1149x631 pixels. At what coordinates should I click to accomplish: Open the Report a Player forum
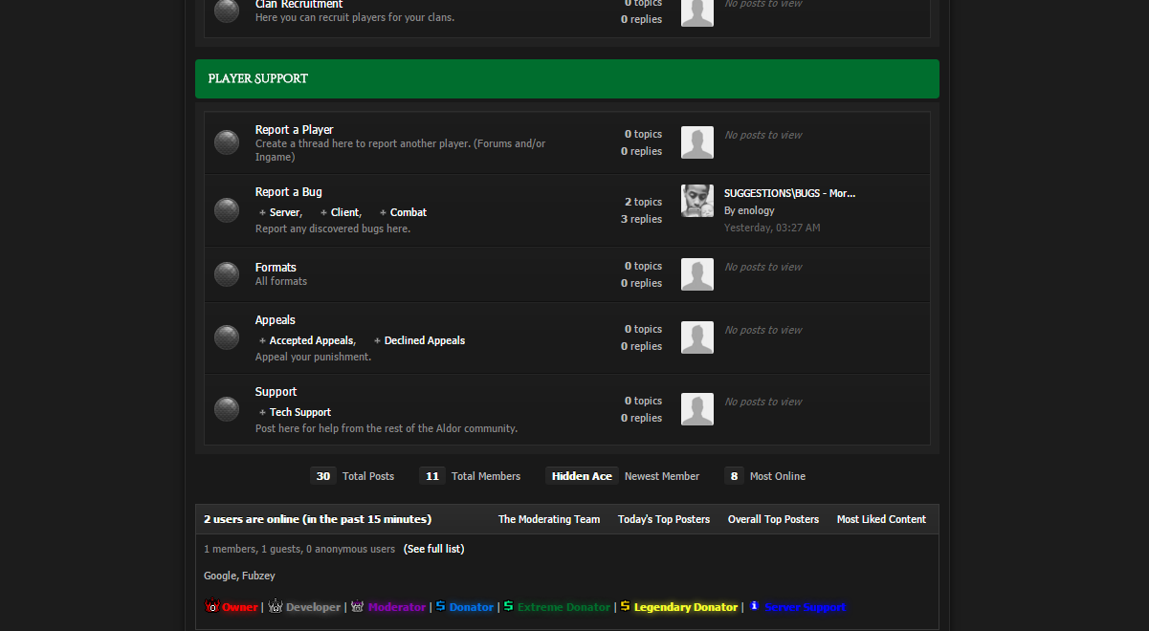(294, 130)
